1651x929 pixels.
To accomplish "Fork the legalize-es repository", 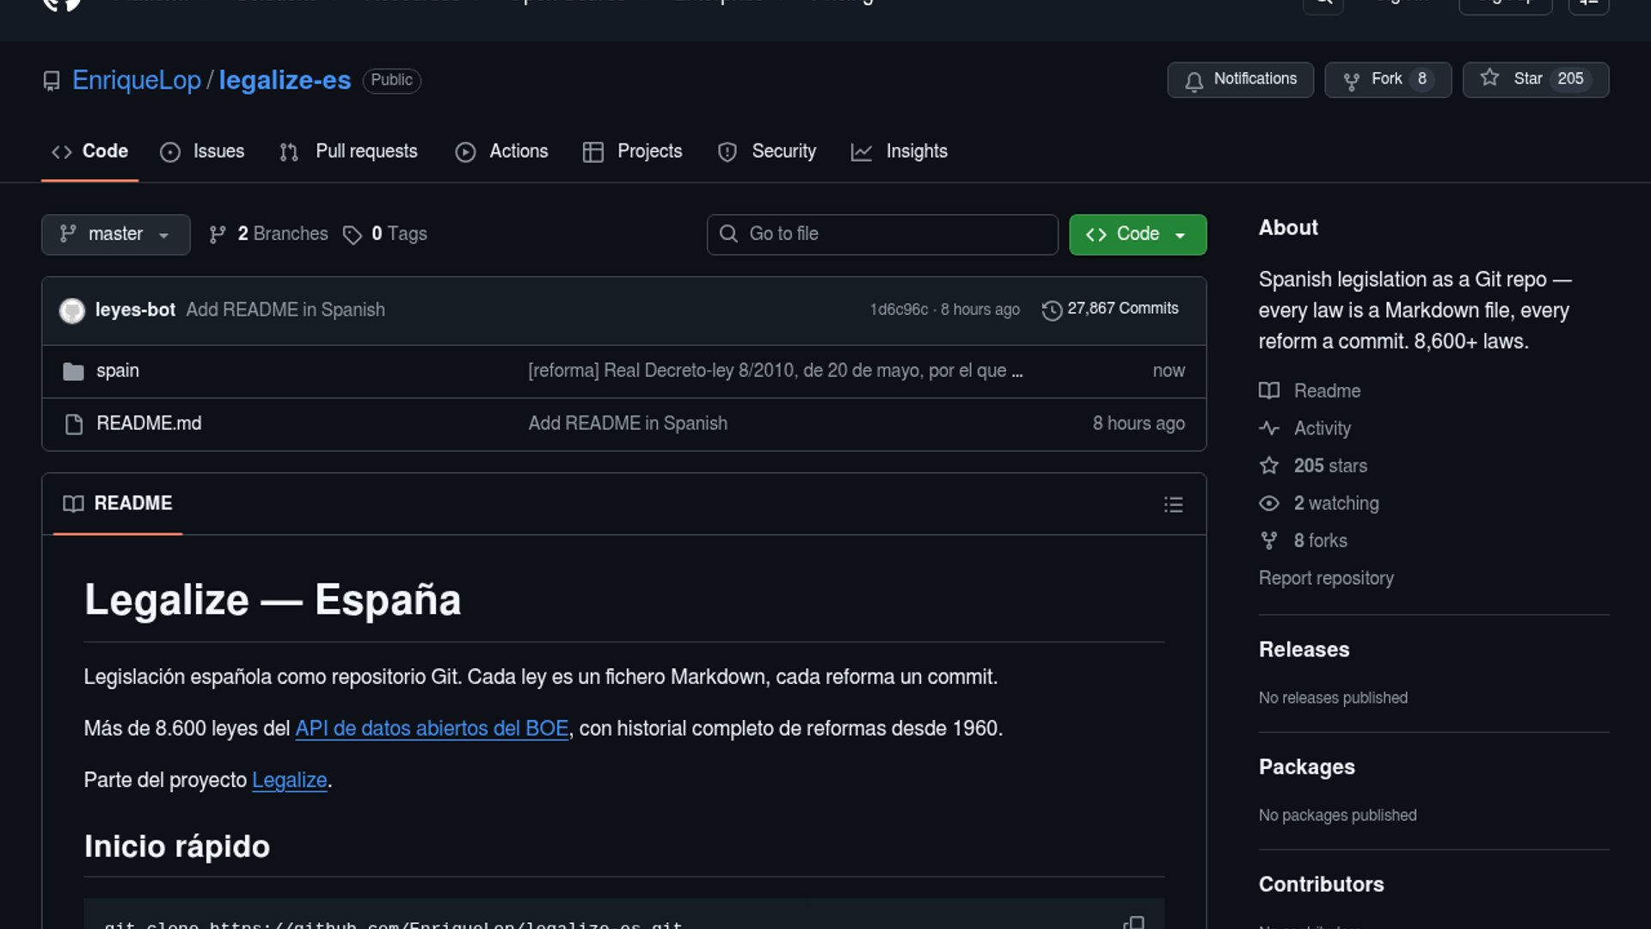I will click(1387, 79).
